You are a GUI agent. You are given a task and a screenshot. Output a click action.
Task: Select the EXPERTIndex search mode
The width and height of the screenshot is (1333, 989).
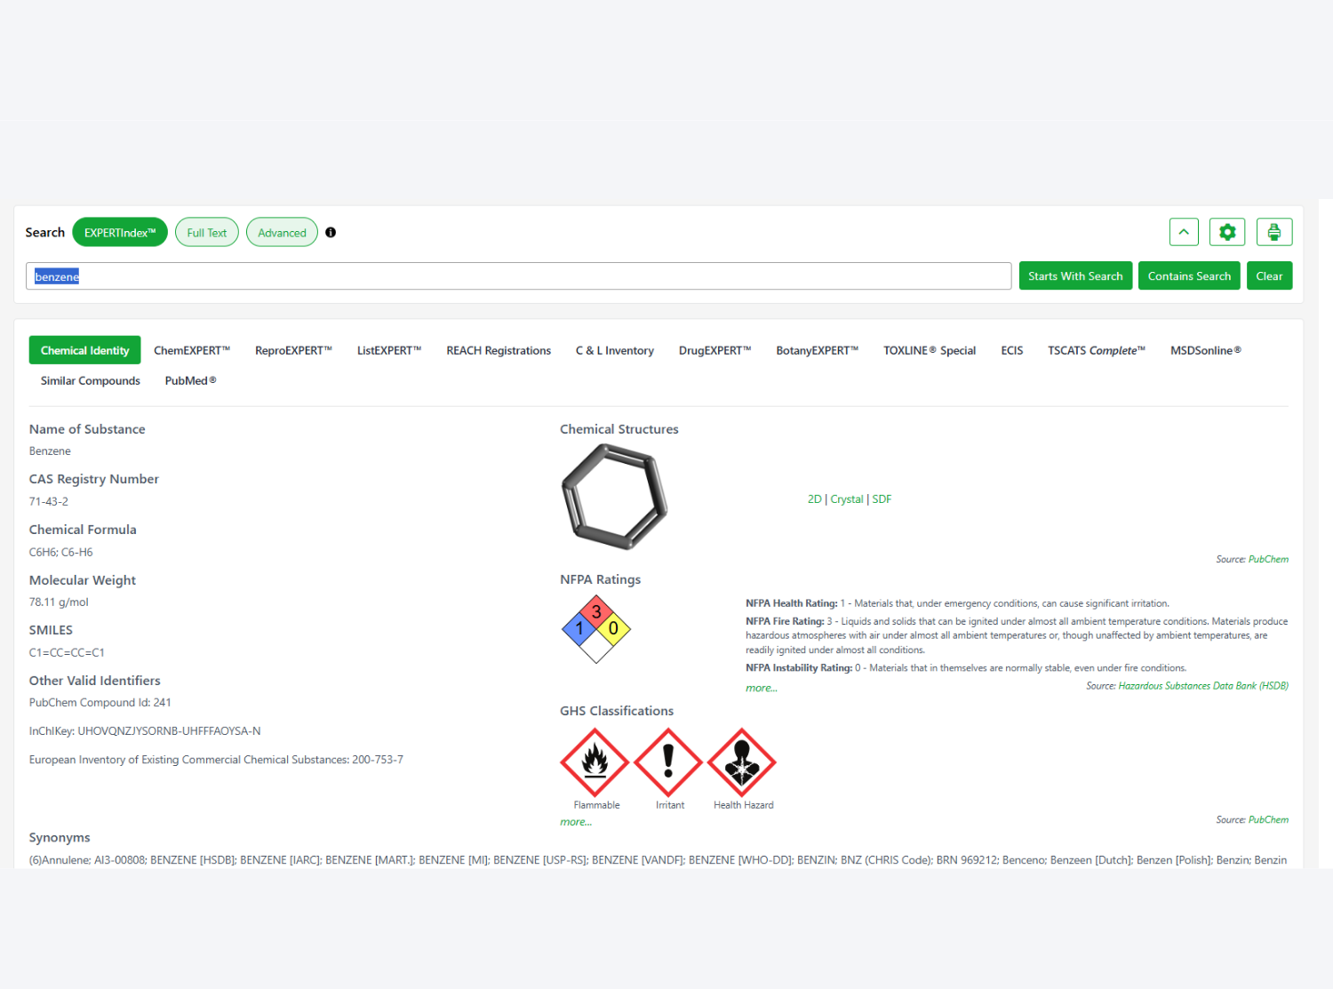pyautogui.click(x=120, y=233)
